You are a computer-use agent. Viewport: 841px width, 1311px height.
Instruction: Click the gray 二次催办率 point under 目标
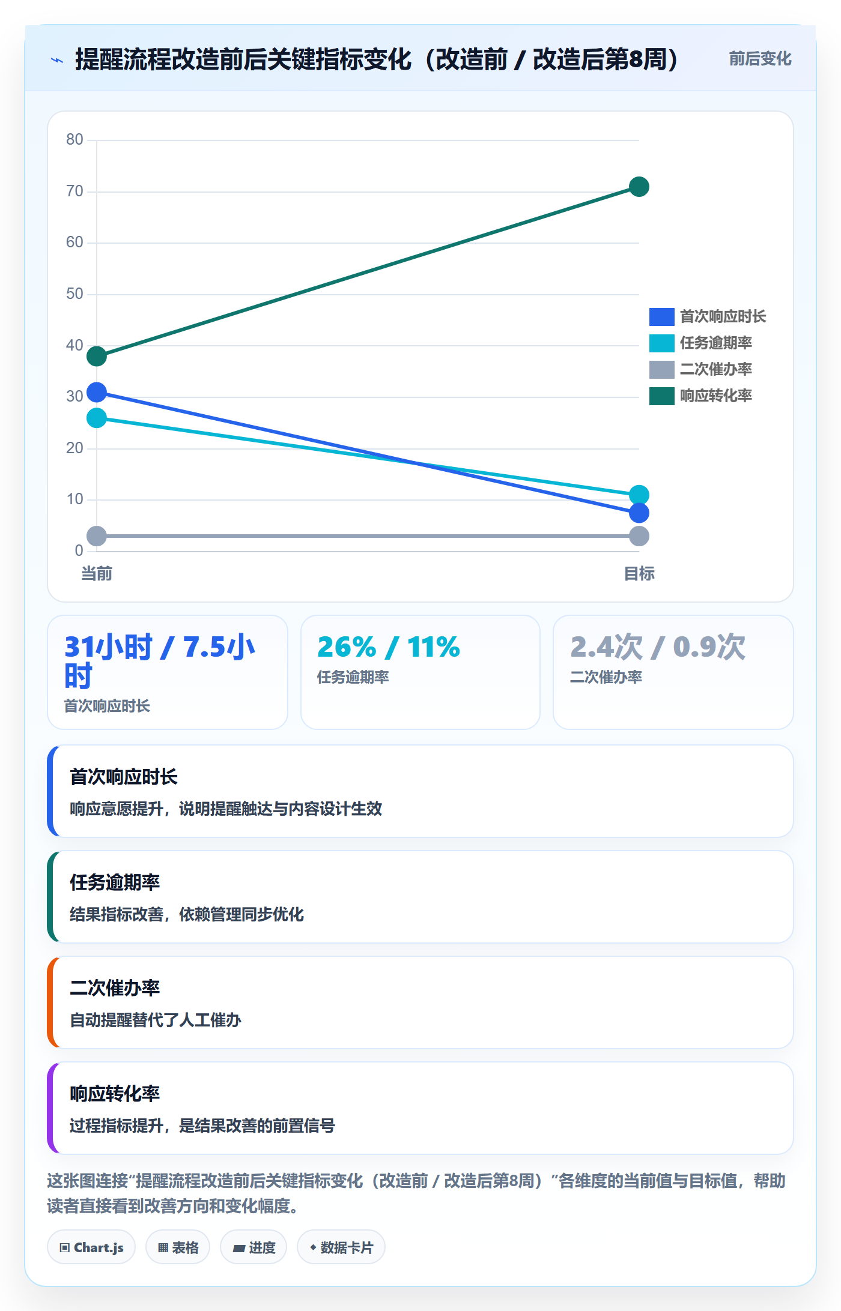639,536
